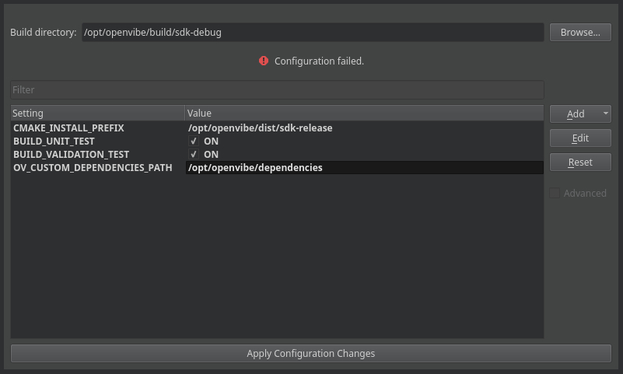The image size is (623, 374).
Task: Open the Add button dropdown arrow
Action: tap(605, 114)
